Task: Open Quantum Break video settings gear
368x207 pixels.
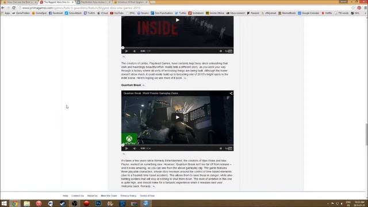Action: click(221, 148)
